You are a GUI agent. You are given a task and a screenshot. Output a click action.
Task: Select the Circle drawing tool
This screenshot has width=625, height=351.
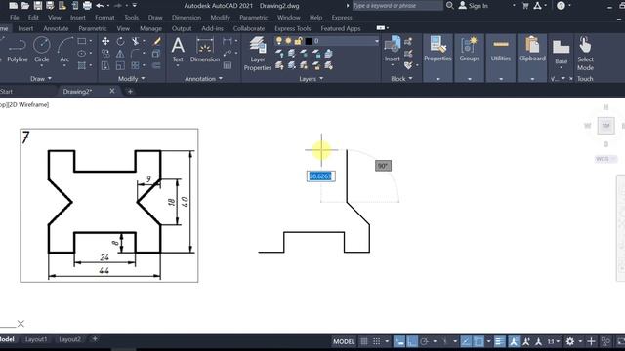click(41, 50)
